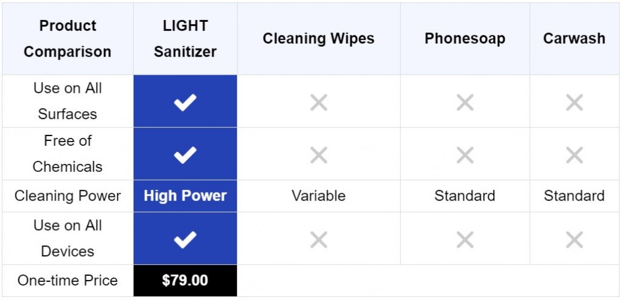Click Carwash X mark for Use on All Devices
622x300 pixels.
pyautogui.click(x=574, y=239)
